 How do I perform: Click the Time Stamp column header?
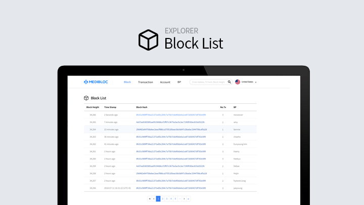[x=110, y=107]
